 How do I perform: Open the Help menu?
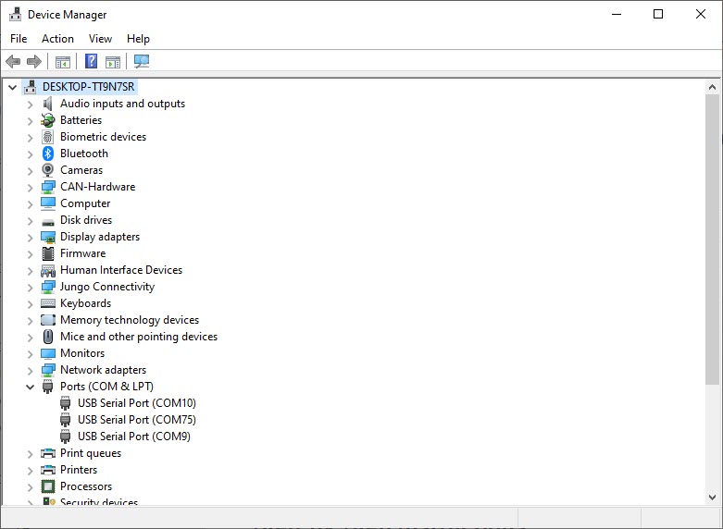pyautogui.click(x=138, y=39)
